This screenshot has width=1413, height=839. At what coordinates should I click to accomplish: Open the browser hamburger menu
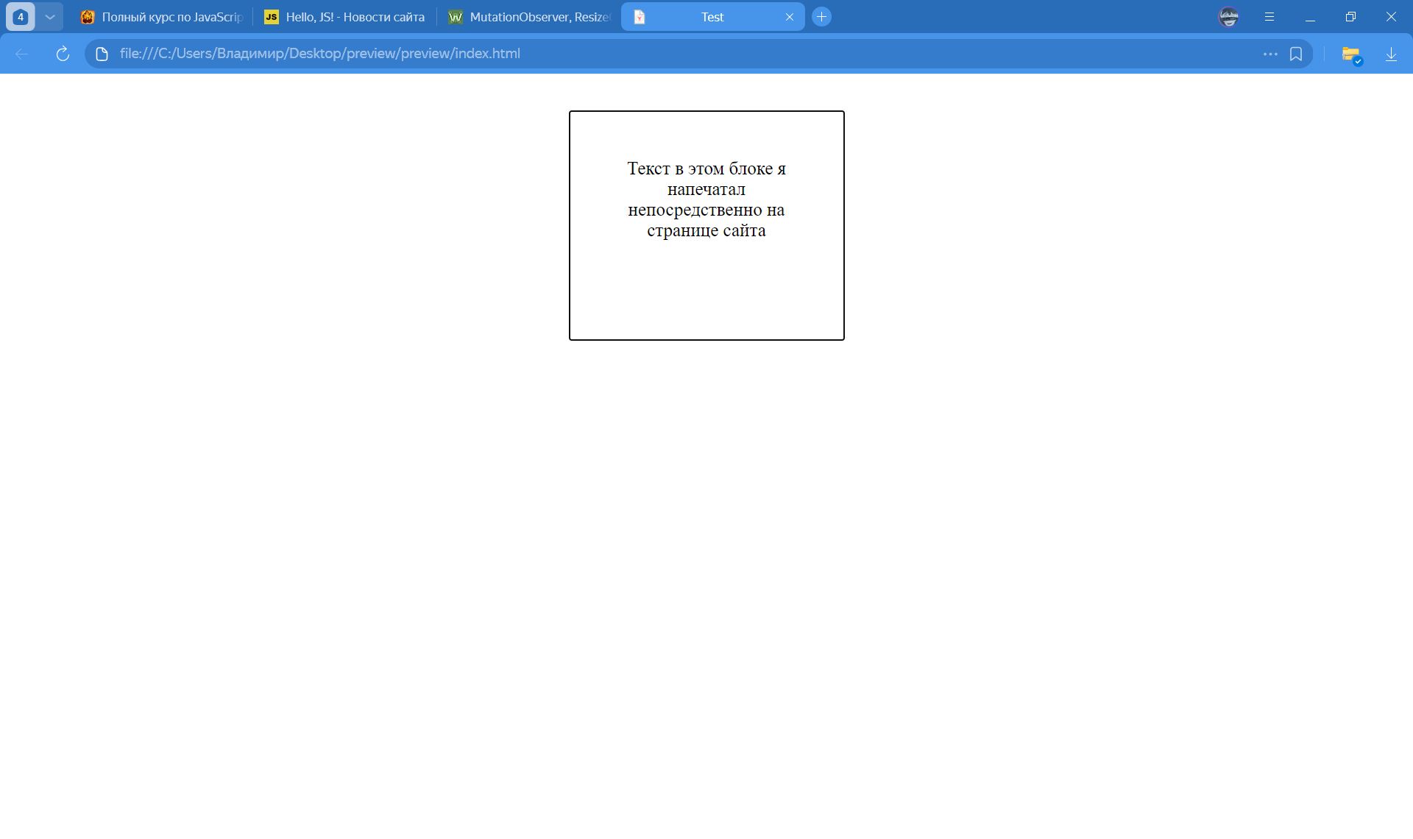tap(1269, 16)
